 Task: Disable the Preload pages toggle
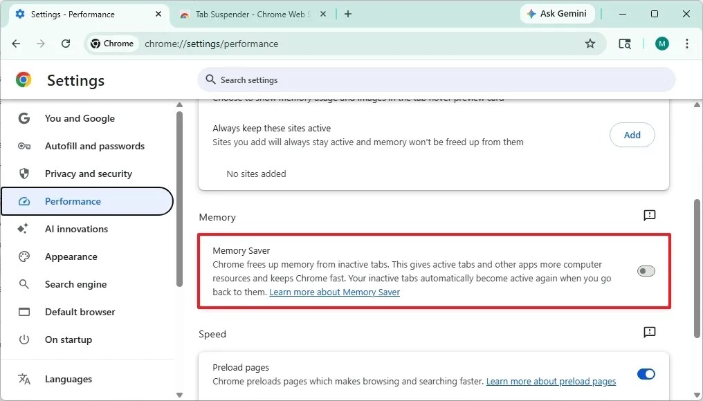coord(646,374)
